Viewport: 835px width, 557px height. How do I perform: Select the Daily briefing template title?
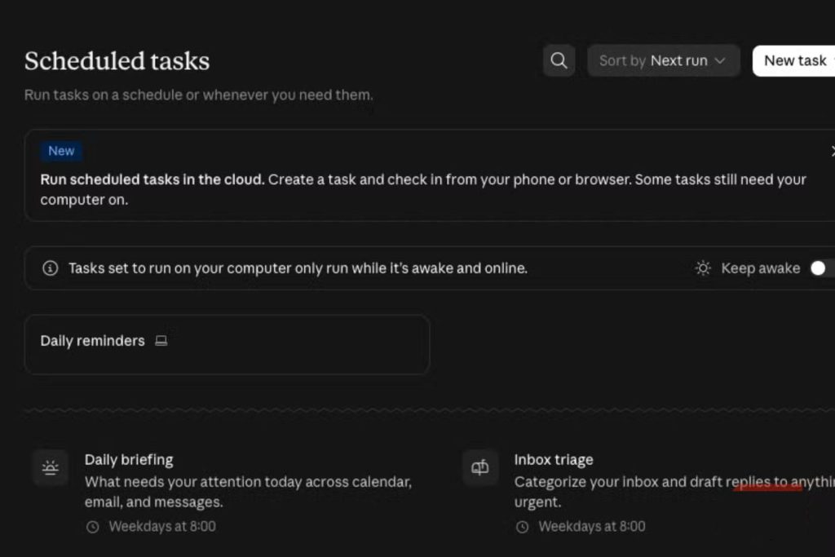[x=129, y=460]
